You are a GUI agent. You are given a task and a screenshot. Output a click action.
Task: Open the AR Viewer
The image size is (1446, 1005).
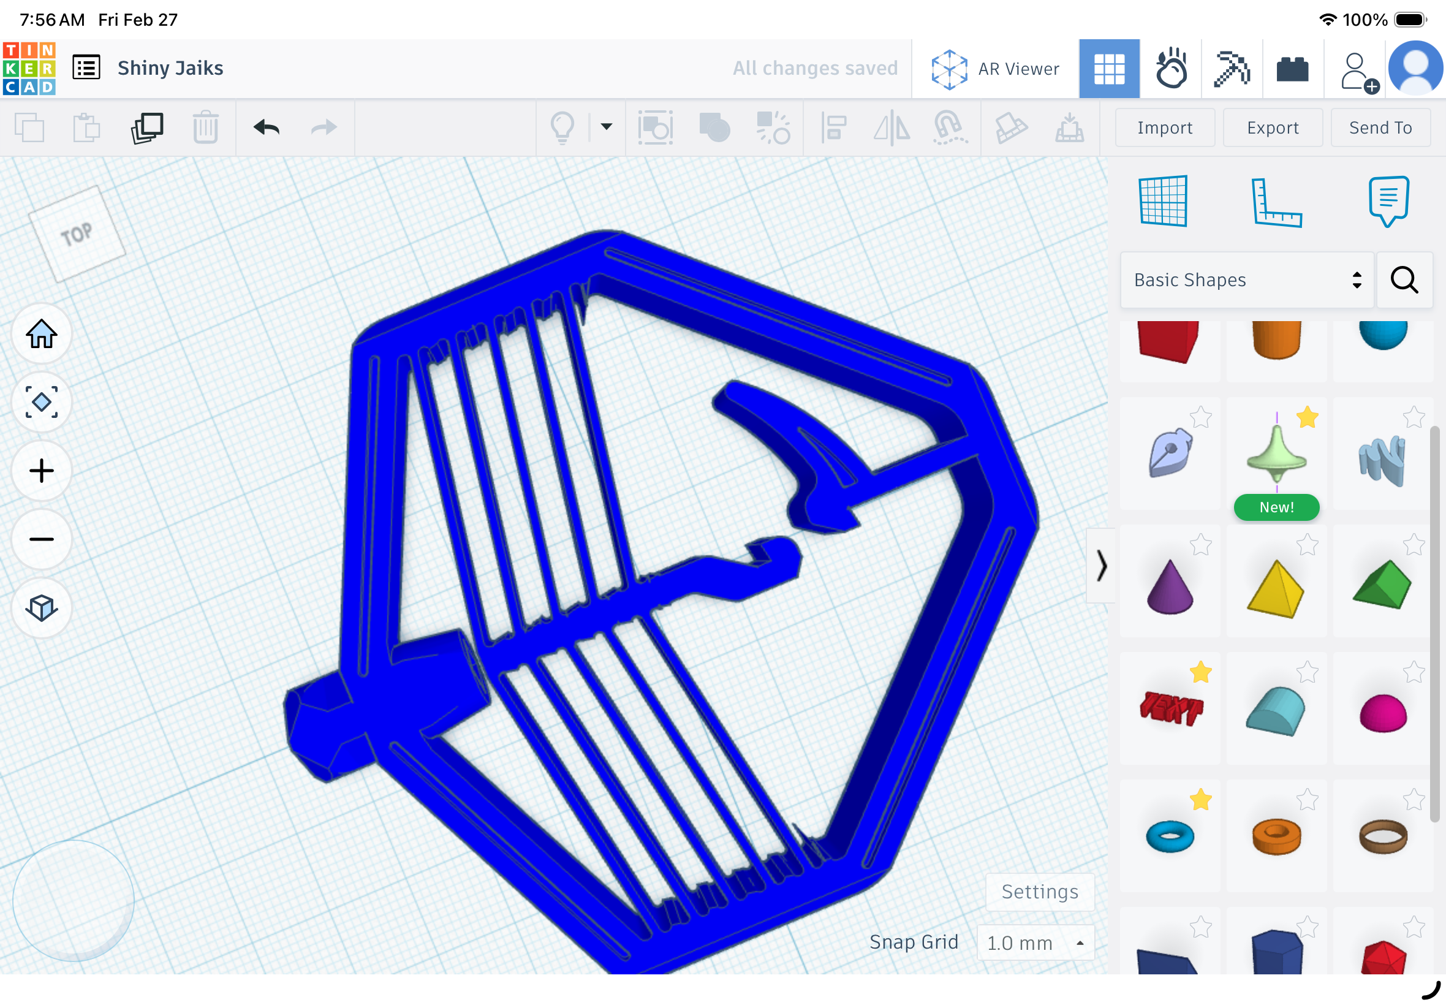(995, 69)
